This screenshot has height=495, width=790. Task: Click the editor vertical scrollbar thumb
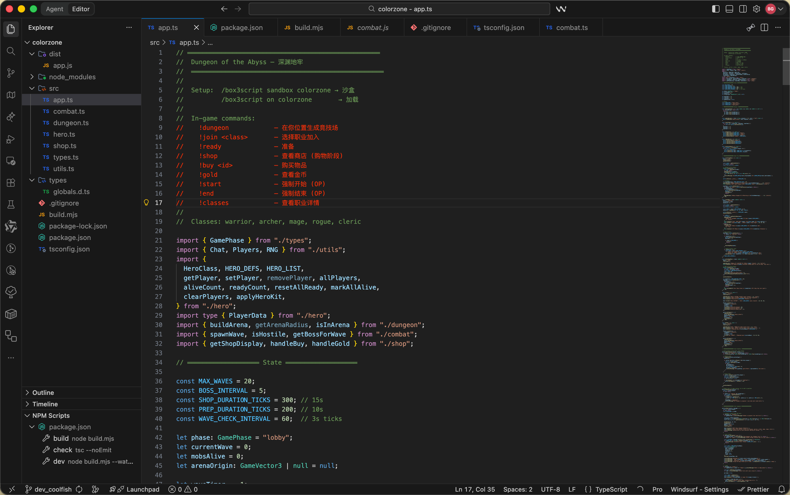[786, 67]
